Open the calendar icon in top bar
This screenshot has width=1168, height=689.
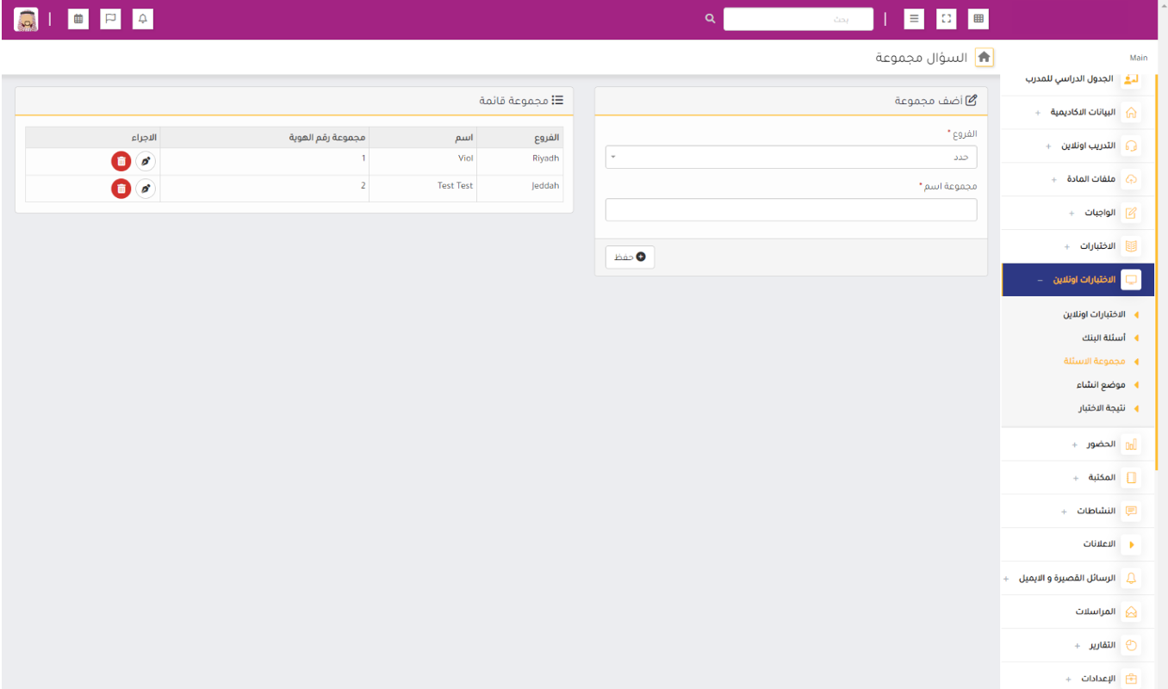click(x=78, y=19)
